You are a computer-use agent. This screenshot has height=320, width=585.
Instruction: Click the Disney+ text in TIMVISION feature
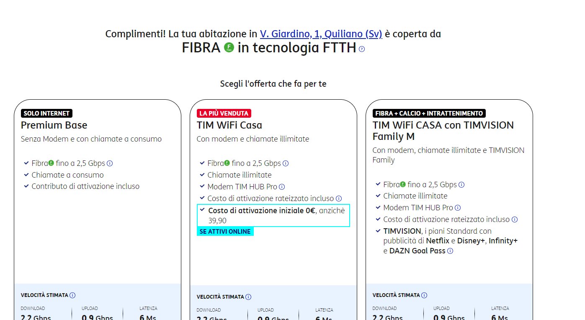(x=472, y=241)
